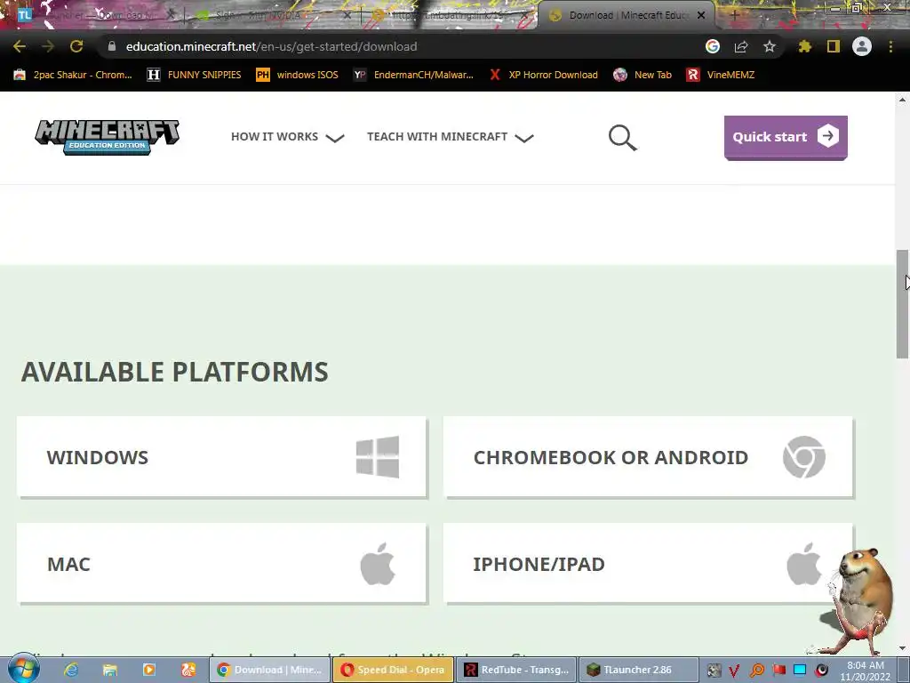Click the taskbar clock showing 8:04 AM
This screenshot has height=683, width=910.
pyautogui.click(x=865, y=671)
